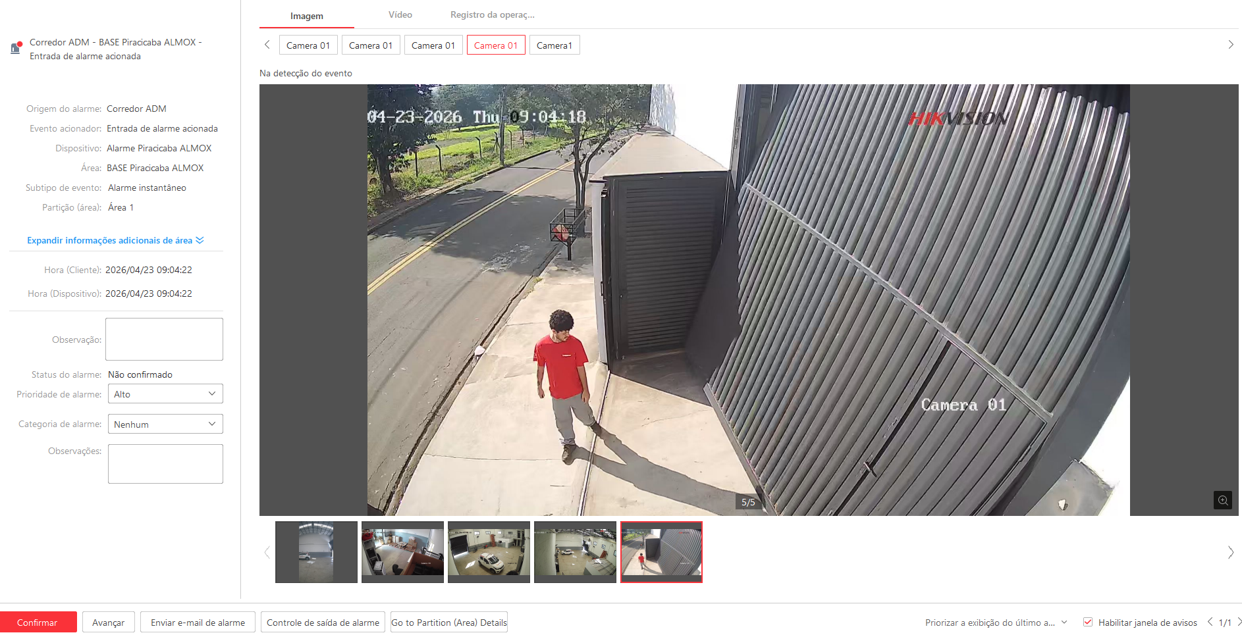
Task: Click the alarm source icon beside Corredor ADM
Action: point(16,47)
